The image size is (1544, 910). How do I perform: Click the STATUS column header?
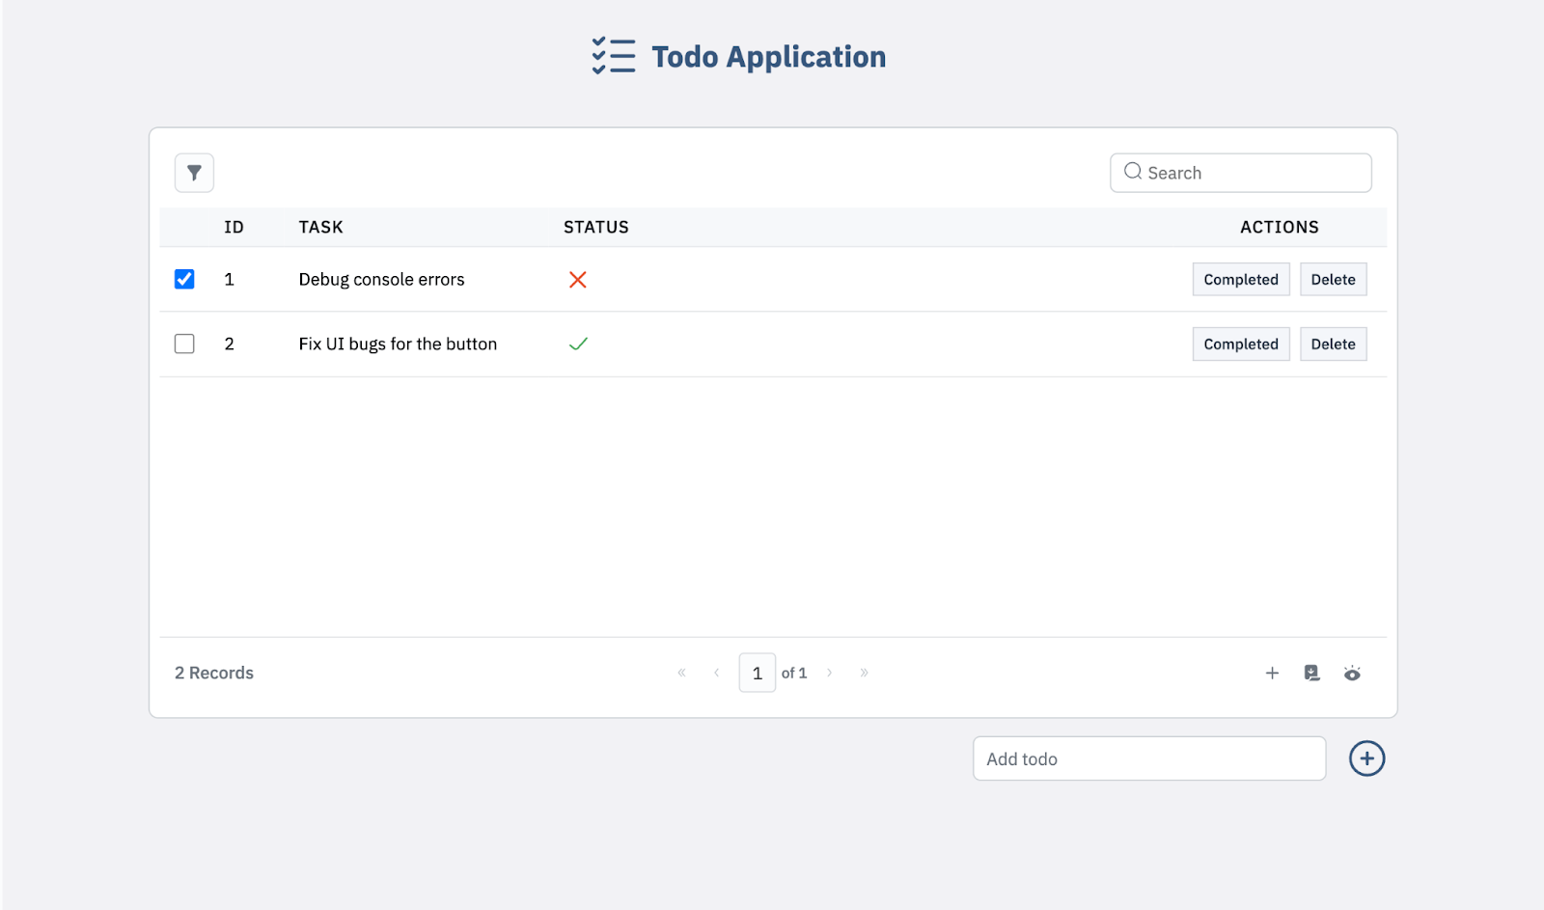pyautogui.click(x=595, y=227)
